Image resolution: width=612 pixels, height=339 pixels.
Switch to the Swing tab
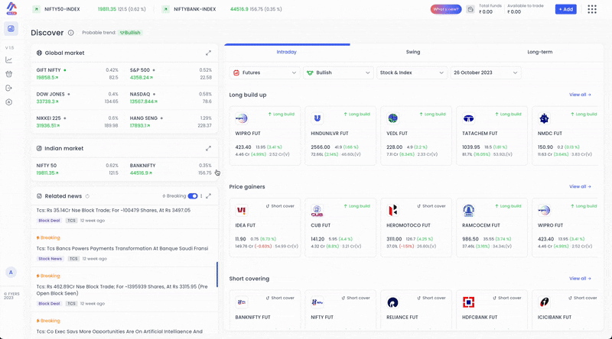[x=413, y=52]
